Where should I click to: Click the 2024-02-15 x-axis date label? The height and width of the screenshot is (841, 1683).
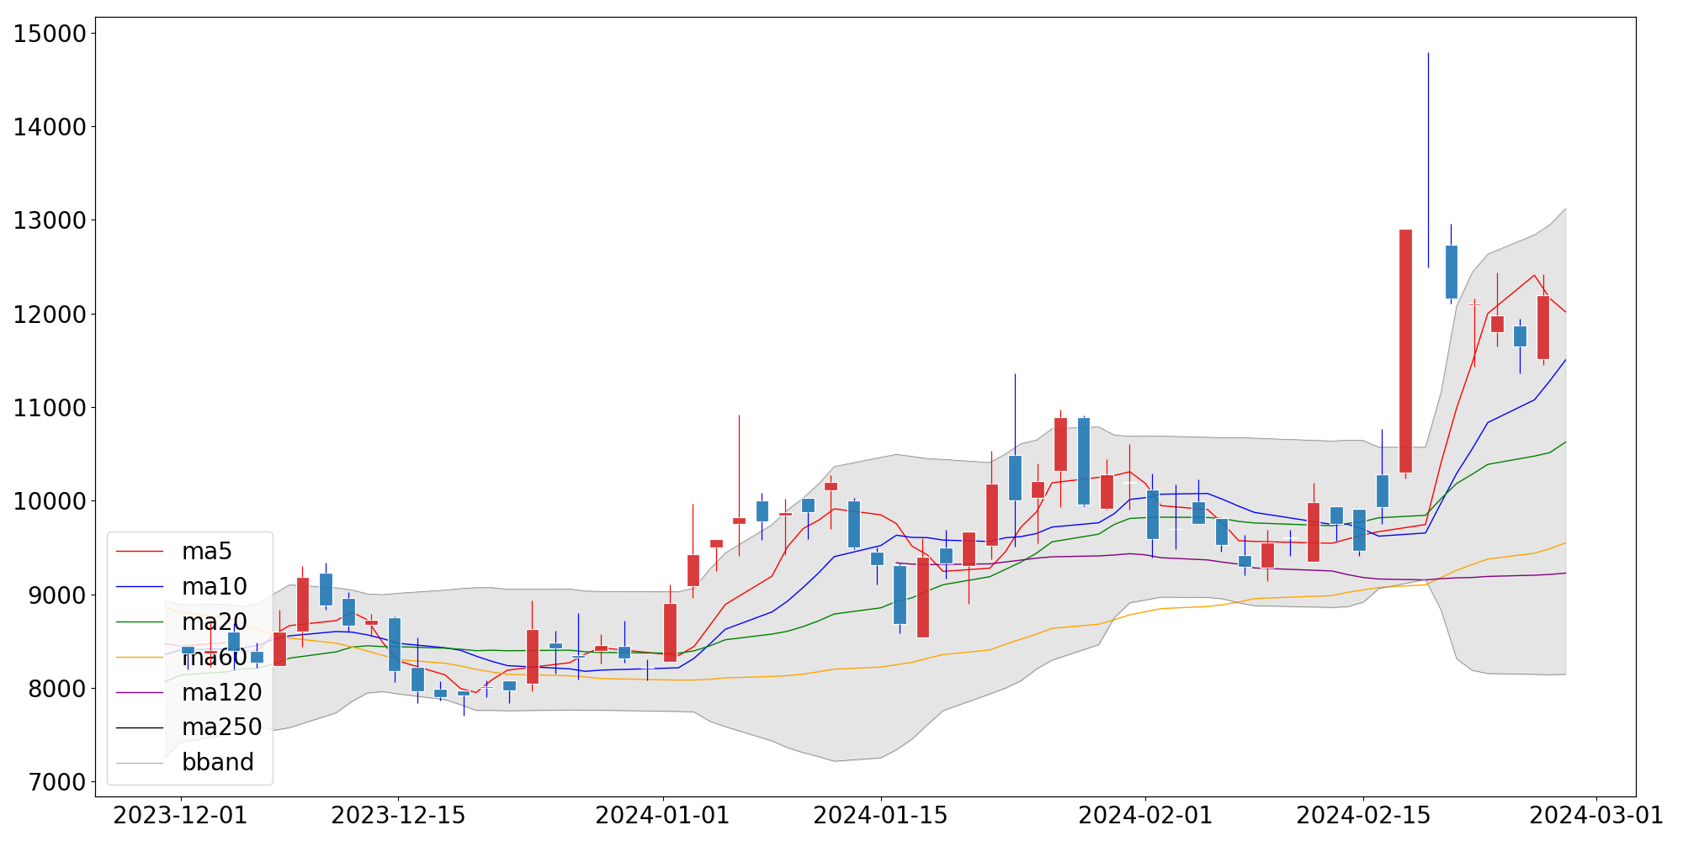pos(1363,816)
